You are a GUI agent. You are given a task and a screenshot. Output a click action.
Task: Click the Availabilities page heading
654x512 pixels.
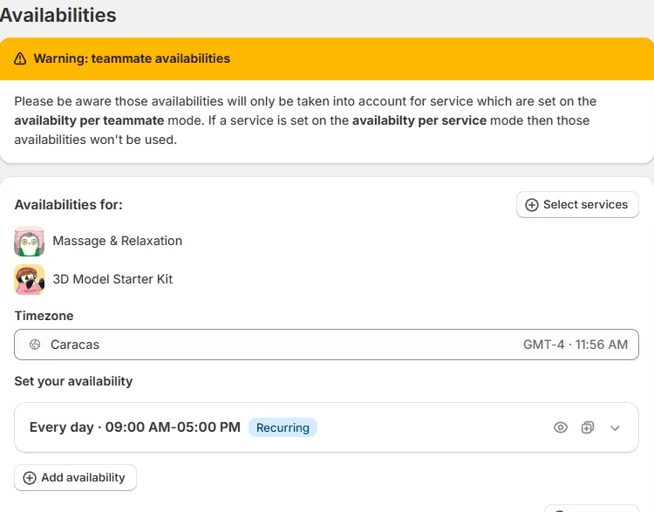pyautogui.click(x=58, y=15)
